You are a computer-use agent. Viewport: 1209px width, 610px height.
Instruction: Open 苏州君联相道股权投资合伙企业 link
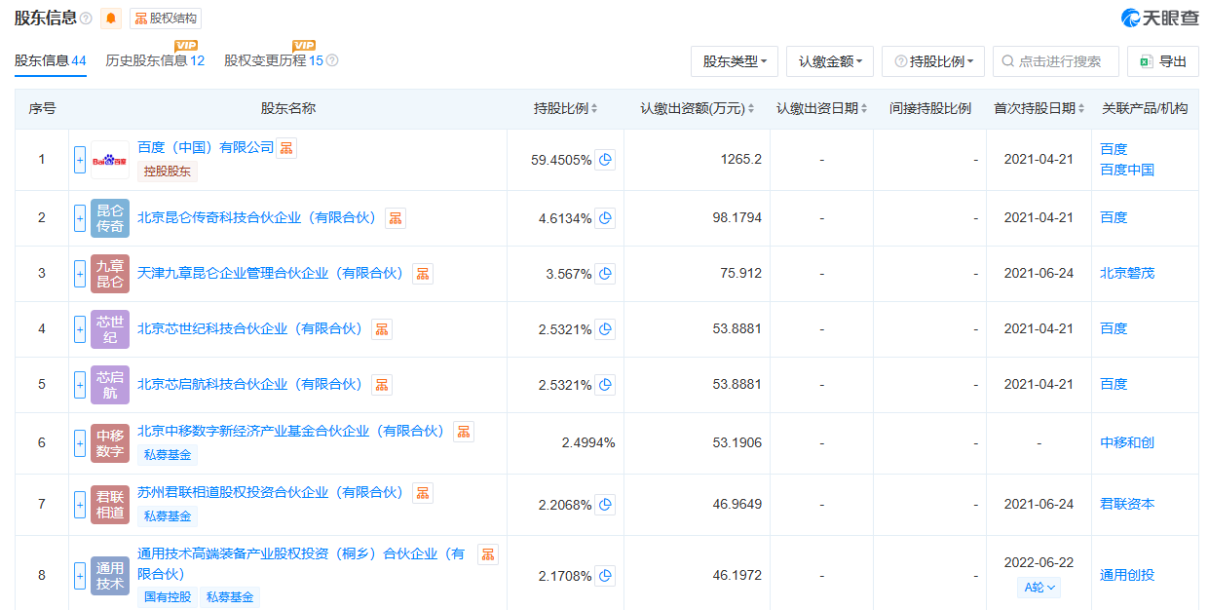[x=270, y=492]
